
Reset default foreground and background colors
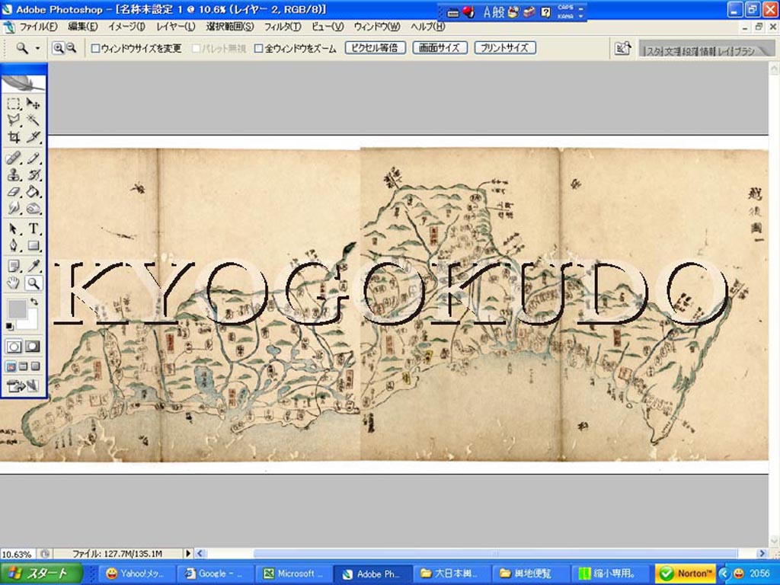9,326
